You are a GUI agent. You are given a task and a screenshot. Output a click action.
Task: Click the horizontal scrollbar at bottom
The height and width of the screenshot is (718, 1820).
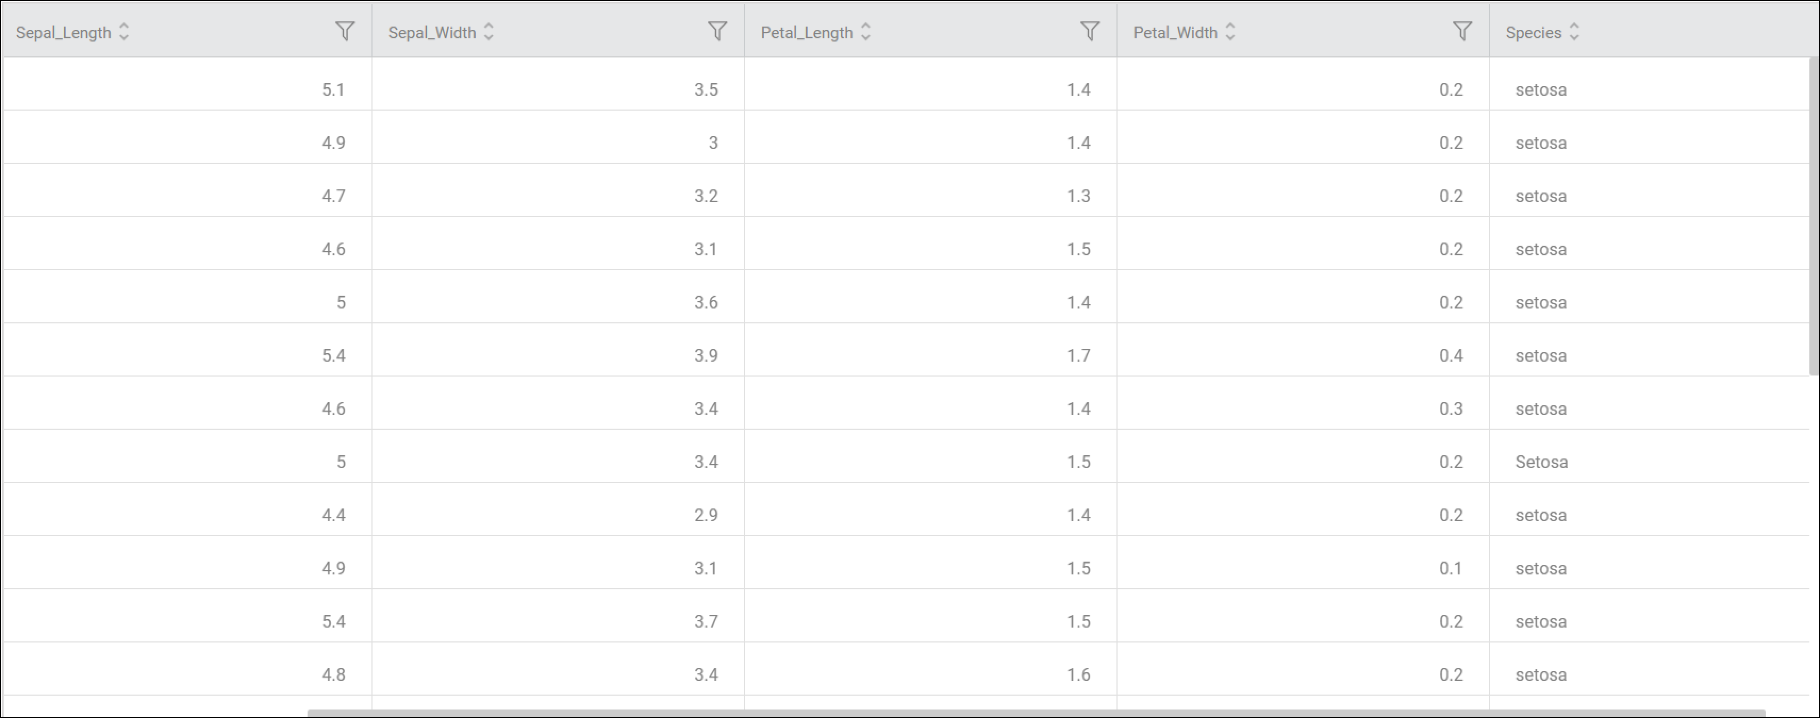click(1036, 713)
